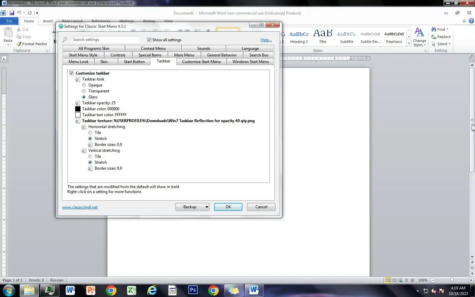Image resolution: width=475 pixels, height=297 pixels.
Task: Click the black Taskbar color swatch
Action: pos(78,109)
